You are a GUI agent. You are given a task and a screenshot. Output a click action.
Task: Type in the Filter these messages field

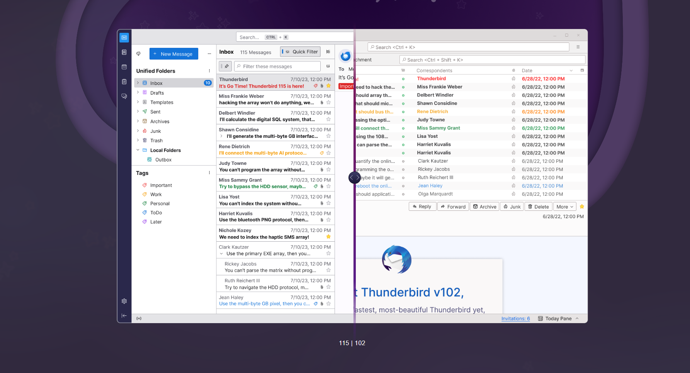point(277,66)
